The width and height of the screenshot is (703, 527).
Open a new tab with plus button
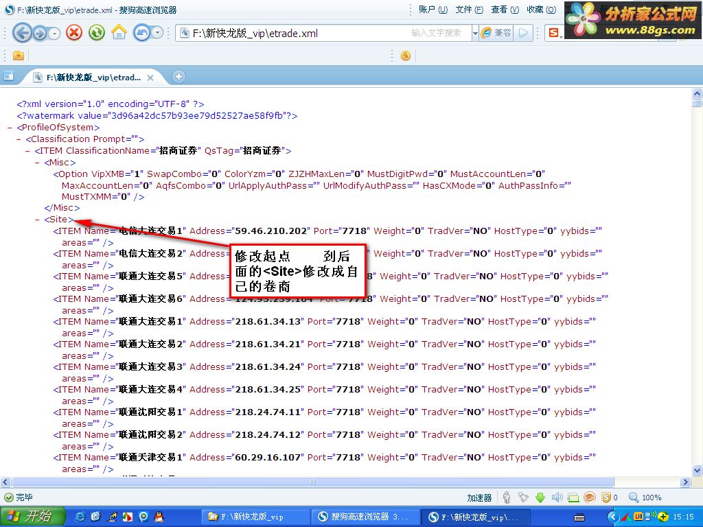178,77
